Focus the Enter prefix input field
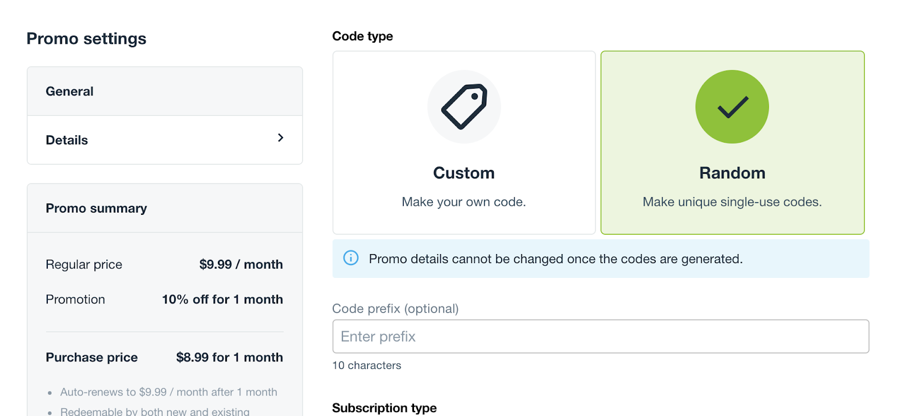This screenshot has width=910, height=416. coord(600,336)
